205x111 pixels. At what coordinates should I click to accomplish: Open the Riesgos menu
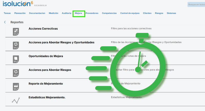[159, 13]
